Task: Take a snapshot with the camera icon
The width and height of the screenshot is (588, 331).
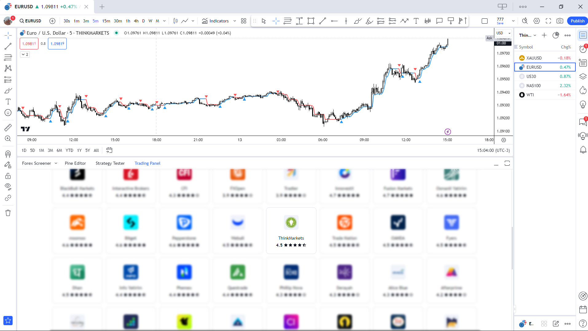Action: click(x=560, y=21)
